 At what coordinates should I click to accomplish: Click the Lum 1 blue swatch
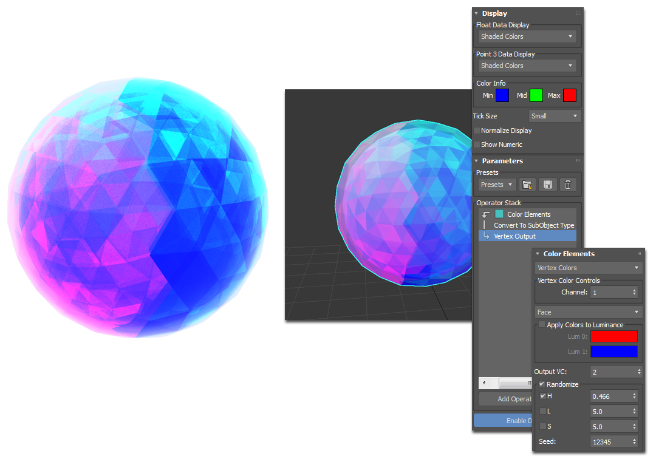613,352
